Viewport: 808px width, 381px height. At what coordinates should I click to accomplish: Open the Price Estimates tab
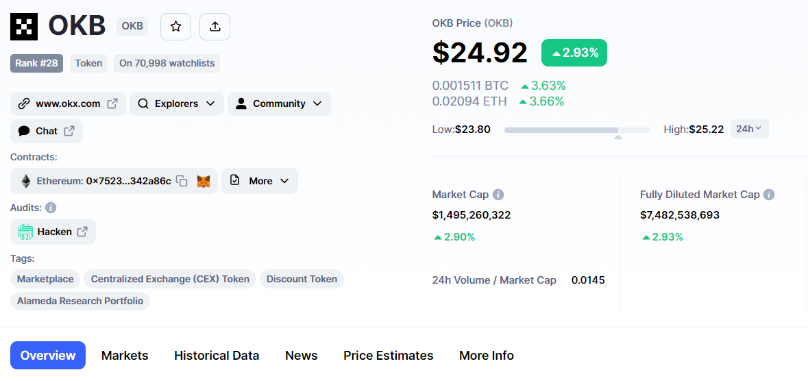[389, 356]
